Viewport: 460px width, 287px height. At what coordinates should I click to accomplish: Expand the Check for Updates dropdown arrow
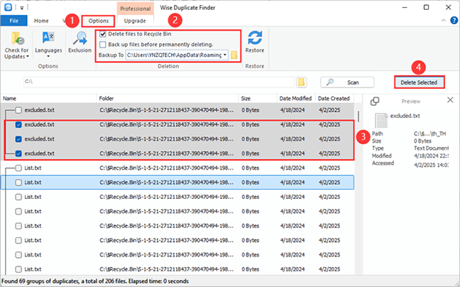(28, 57)
